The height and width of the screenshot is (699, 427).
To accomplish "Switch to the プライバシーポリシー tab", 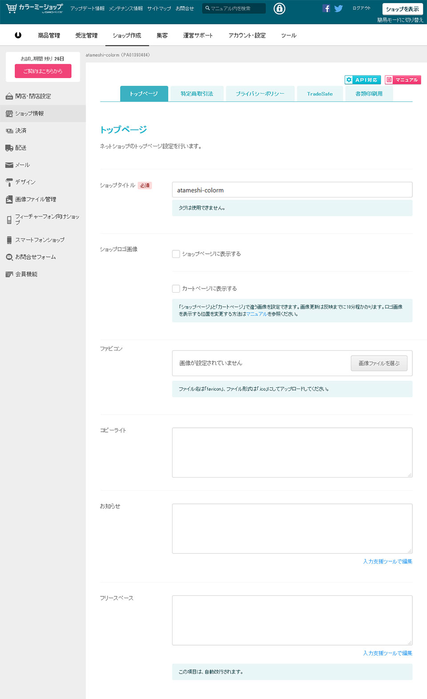I will [x=260, y=94].
